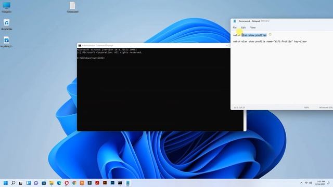Open Notepad File menu
Image resolution: width=333 pixels, height=187 pixels.
coord(235,28)
